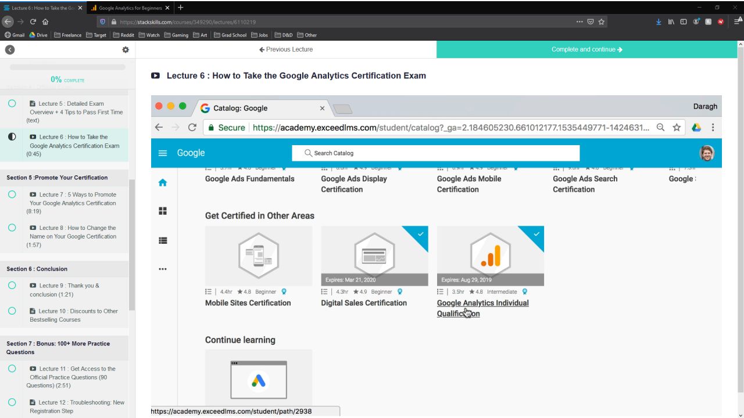This screenshot has width=744, height=418.
Task: Click the three-dots more icon in Academy sidebar
Action: 163,269
